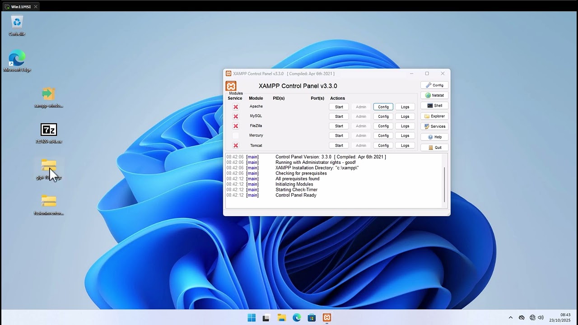This screenshot has width=578, height=325.
Task: Show hidden system tray icons
Action: point(511,318)
